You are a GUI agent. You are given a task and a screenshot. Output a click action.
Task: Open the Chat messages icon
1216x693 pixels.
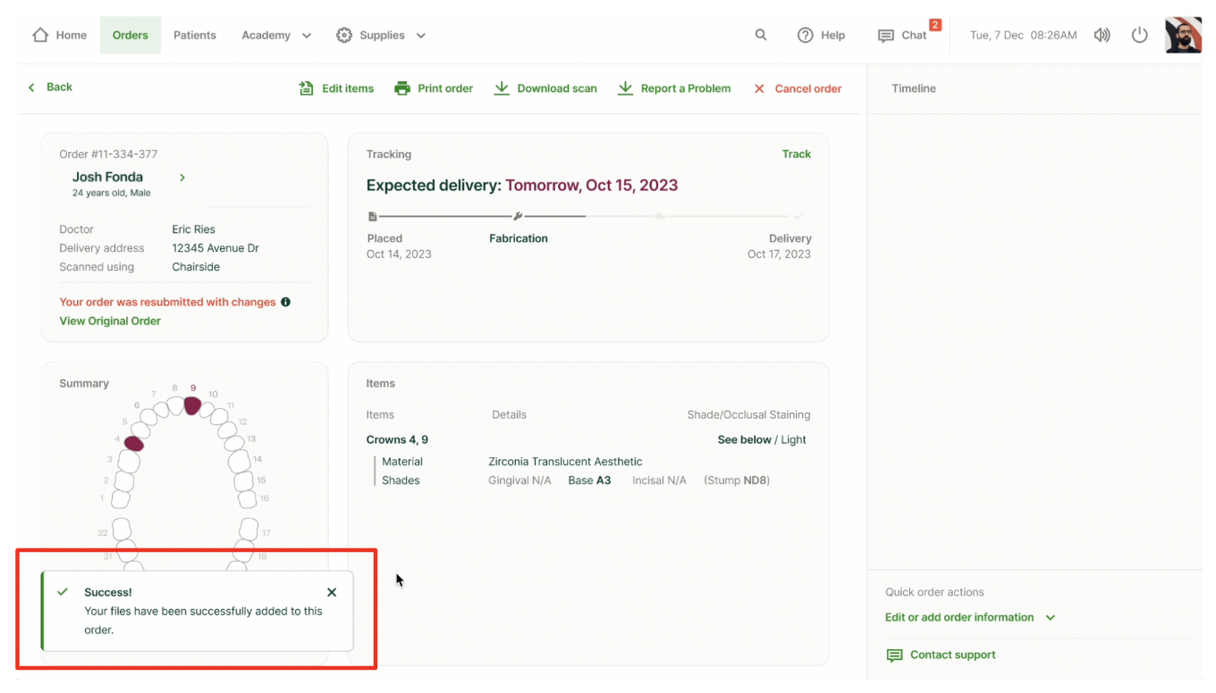coord(886,36)
